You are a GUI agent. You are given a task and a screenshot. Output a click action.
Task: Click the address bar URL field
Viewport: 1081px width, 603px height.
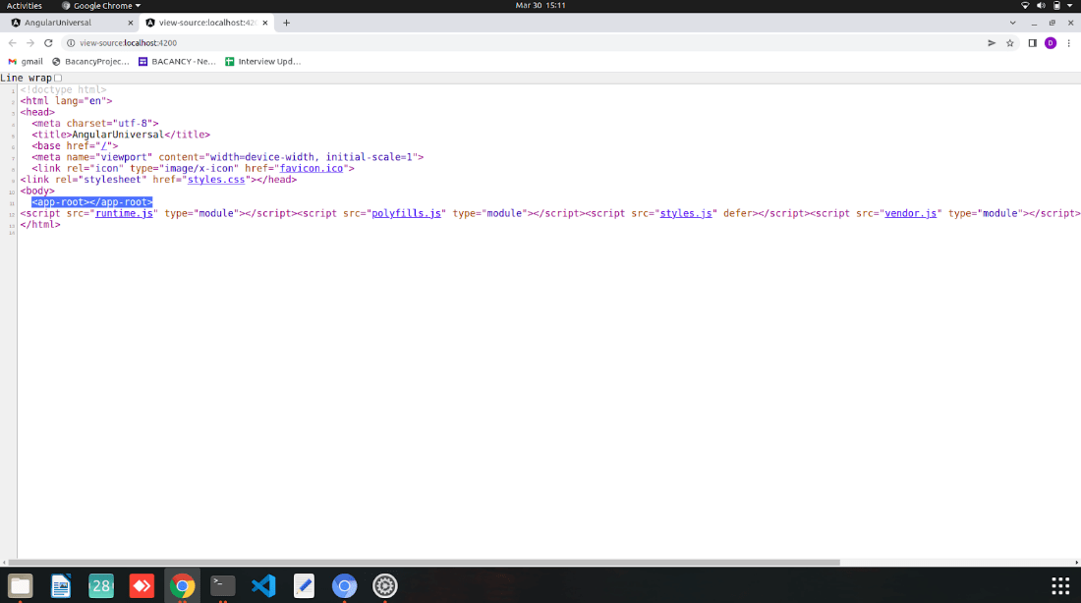click(524, 43)
